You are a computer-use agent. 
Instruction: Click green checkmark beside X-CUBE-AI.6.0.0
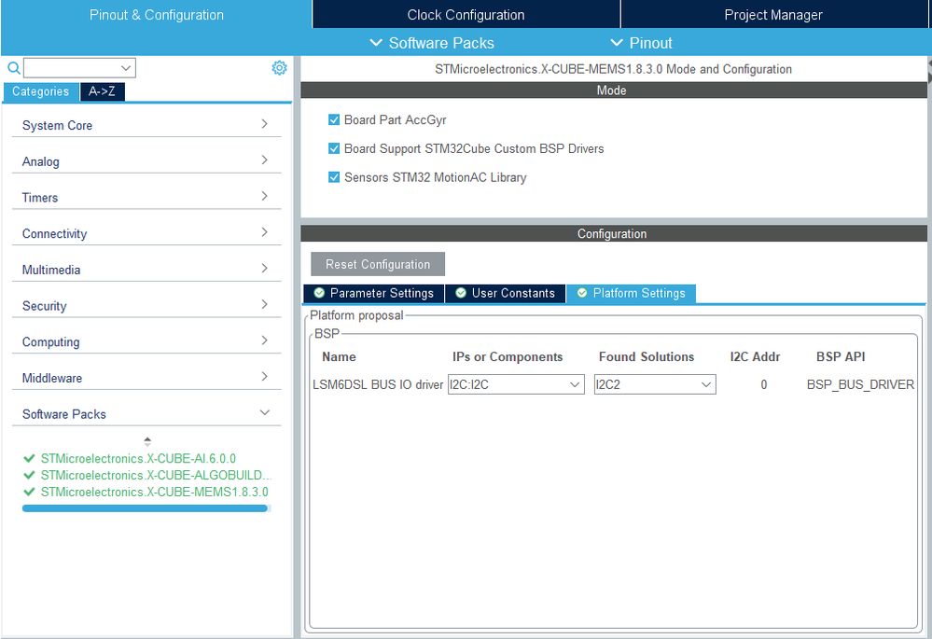click(x=29, y=458)
